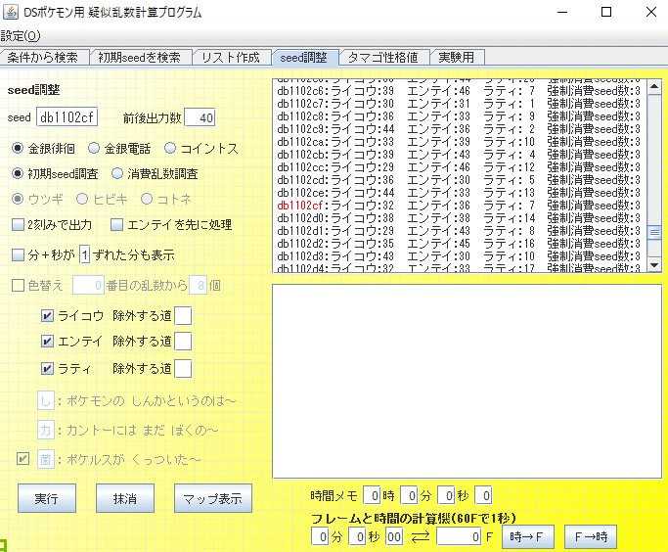Click the large empty output text area
This screenshot has width=668, height=552.
tap(468, 382)
